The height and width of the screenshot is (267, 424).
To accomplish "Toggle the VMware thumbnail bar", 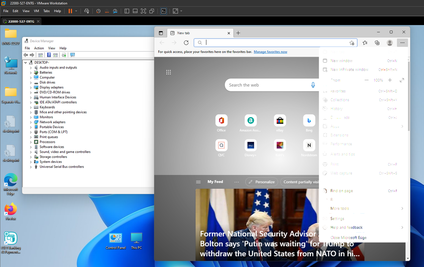I will pos(135,11).
